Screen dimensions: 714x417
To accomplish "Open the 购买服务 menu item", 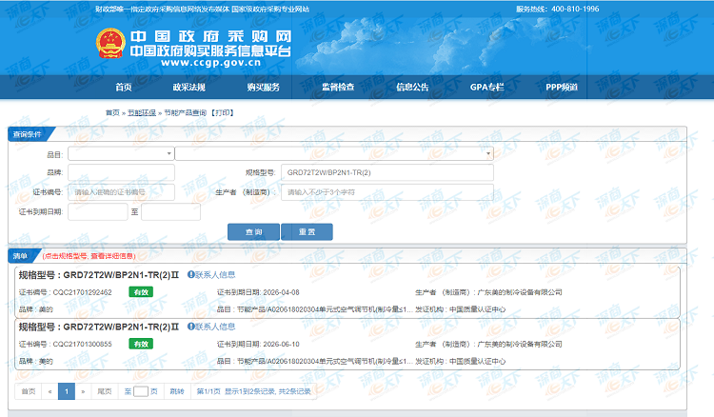I will (263, 87).
